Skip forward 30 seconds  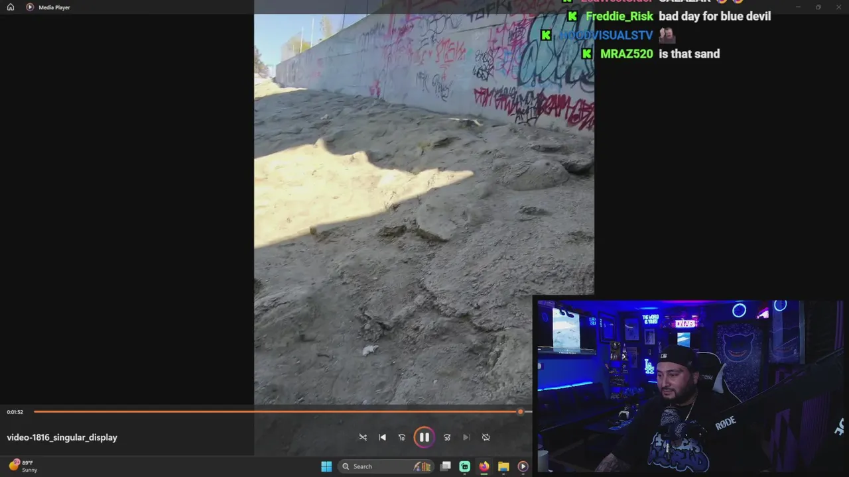(x=447, y=437)
